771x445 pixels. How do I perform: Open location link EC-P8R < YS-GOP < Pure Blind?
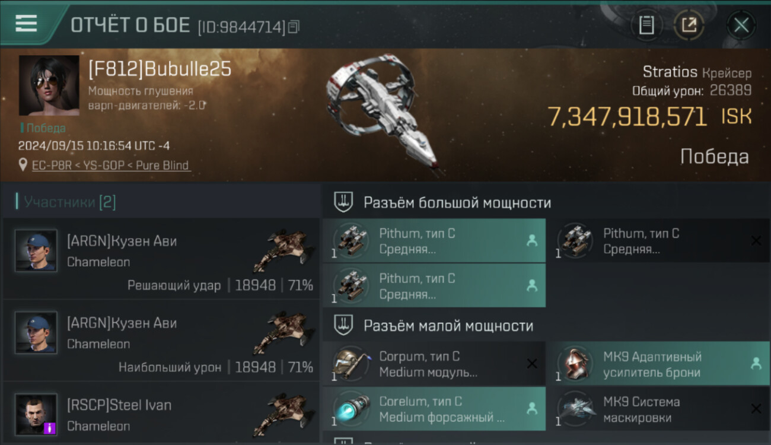[x=111, y=165]
